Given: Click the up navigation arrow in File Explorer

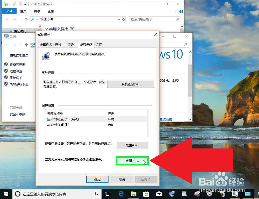Looking at the screenshot, I should 26,19.
